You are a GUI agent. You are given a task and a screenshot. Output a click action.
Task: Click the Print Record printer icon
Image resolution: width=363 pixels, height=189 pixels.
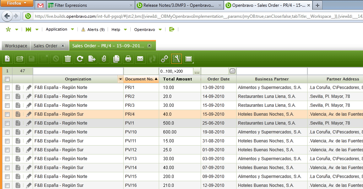tap(128, 59)
